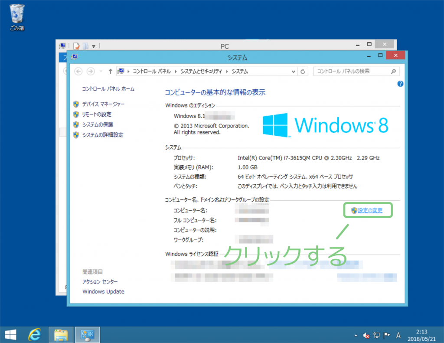Image resolution: width=444 pixels, height=343 pixels.
Task: Click the IME input mode A indicator
Action: click(x=398, y=335)
